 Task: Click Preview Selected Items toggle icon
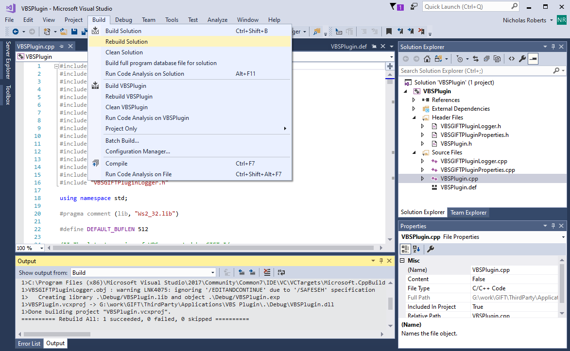click(x=533, y=59)
